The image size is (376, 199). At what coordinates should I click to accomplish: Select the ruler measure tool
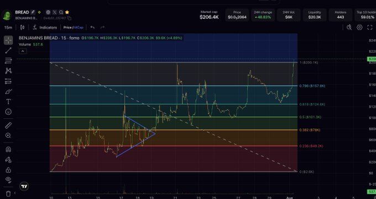pyautogui.click(x=8, y=125)
